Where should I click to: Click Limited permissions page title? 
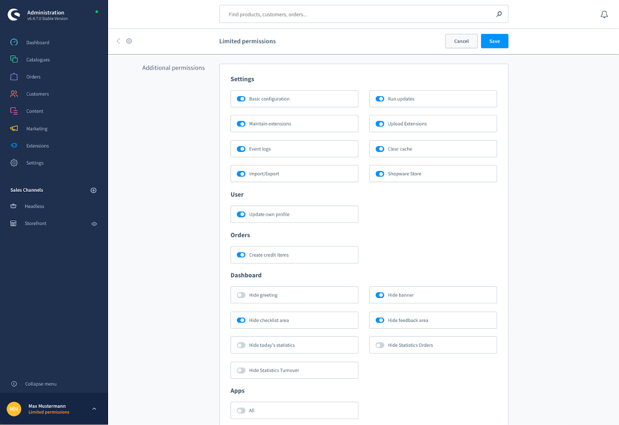tap(247, 41)
